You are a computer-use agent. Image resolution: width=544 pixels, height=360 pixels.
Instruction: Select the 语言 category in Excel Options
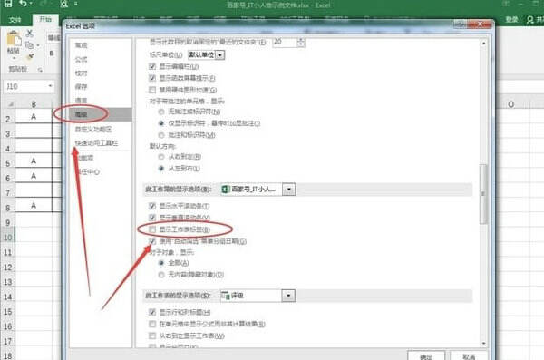click(x=82, y=101)
